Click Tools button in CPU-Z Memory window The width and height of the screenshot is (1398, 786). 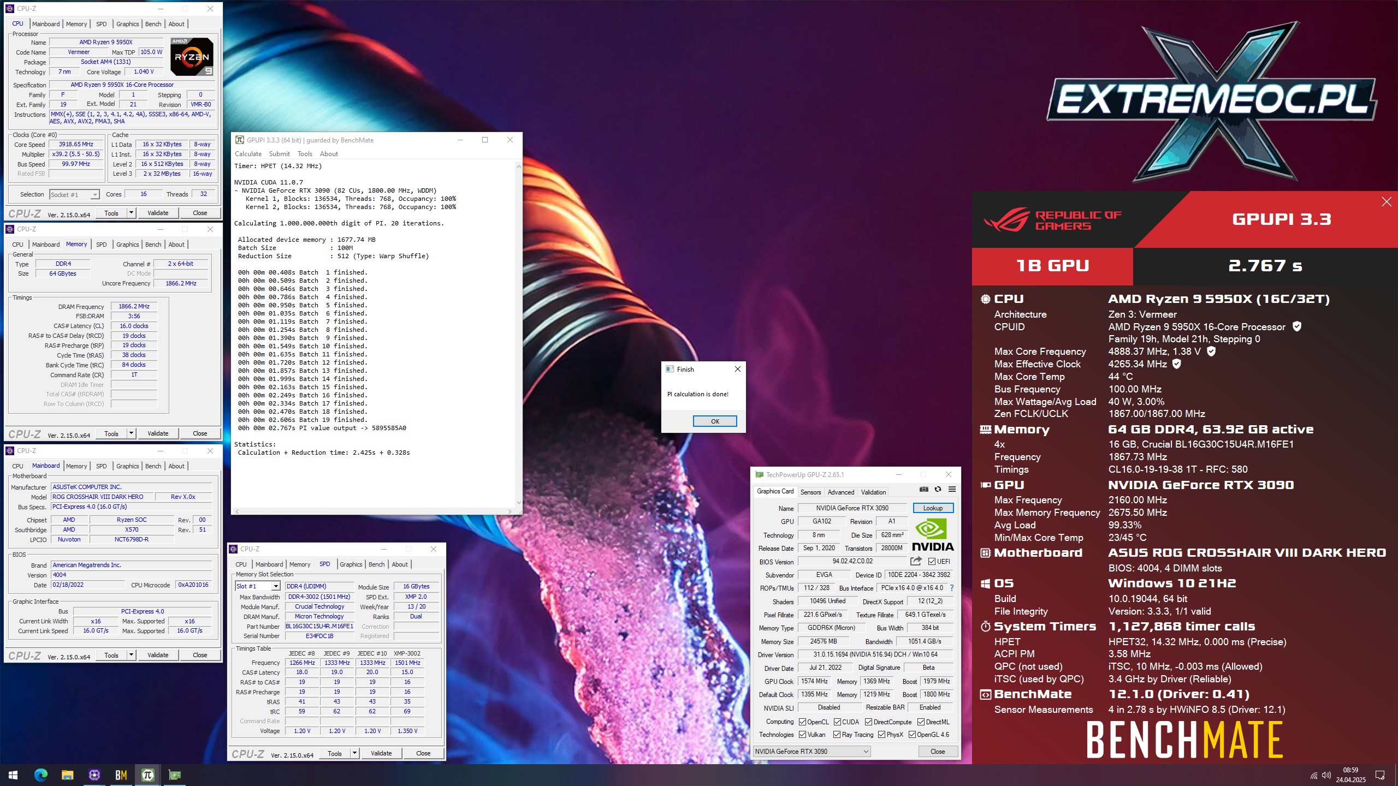(111, 433)
